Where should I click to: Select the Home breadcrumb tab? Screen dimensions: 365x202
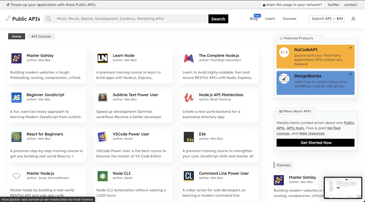pyautogui.click(x=16, y=36)
